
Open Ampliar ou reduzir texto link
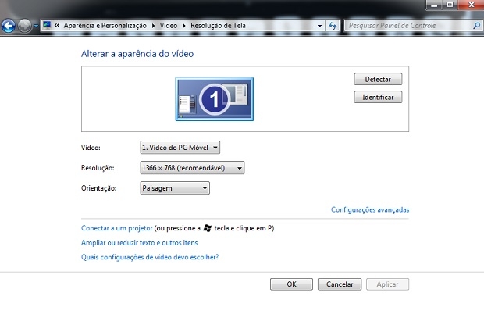click(x=139, y=243)
